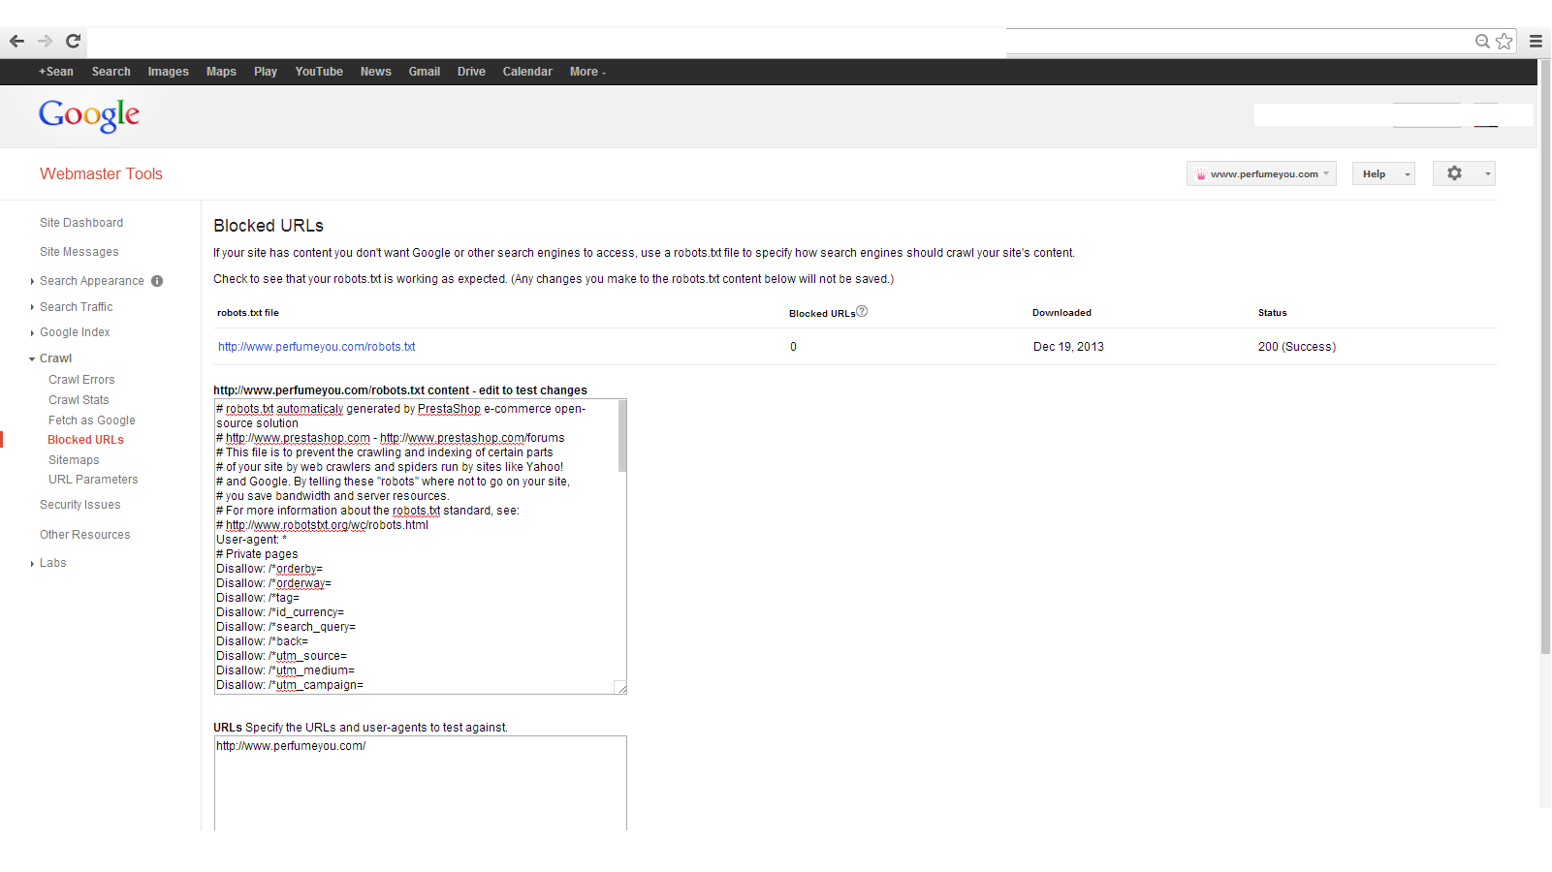Image resolution: width=1552 pixels, height=872 pixels.
Task: Open Other Resources page
Action: 85,535
